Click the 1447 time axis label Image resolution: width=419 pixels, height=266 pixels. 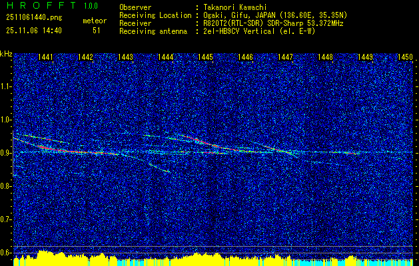pos(285,57)
